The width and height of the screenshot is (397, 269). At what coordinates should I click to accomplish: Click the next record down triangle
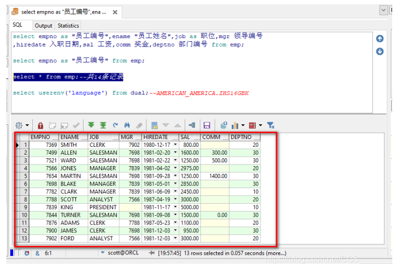pos(166,125)
